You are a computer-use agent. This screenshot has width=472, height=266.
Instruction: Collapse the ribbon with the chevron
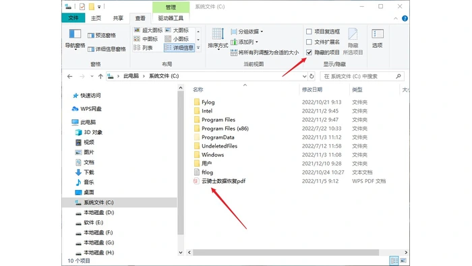pos(396,18)
